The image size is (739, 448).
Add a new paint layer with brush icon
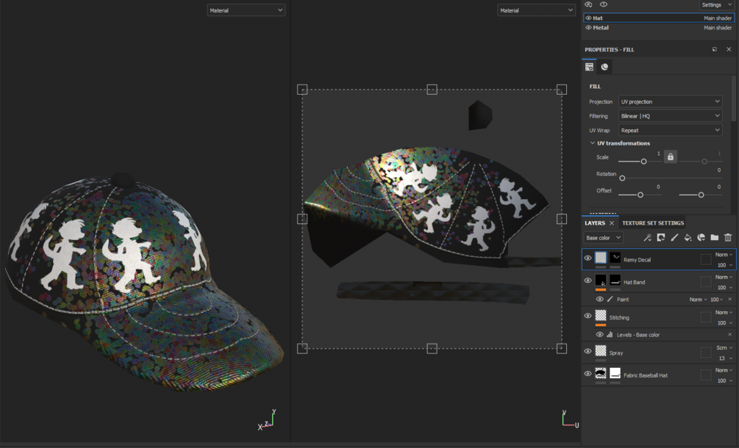674,238
